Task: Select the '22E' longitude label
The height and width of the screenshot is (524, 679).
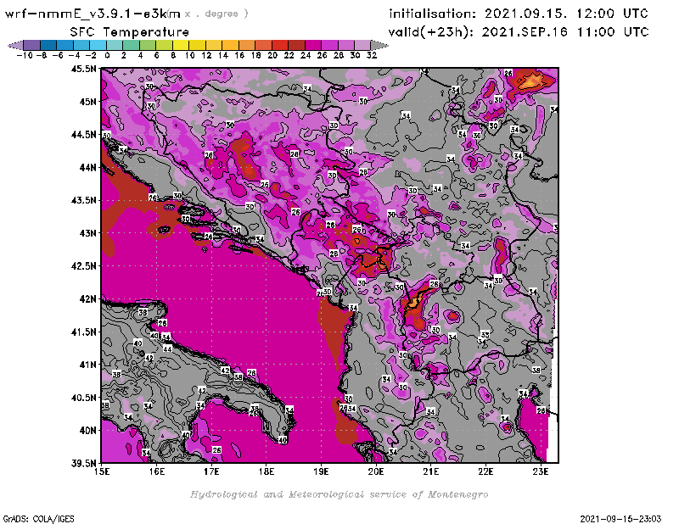Action: pyautogui.click(x=485, y=471)
